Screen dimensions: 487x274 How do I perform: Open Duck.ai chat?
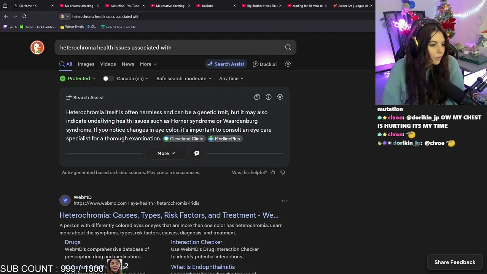click(265, 64)
